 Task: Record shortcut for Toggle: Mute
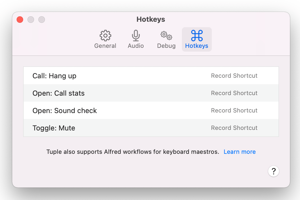234,128
